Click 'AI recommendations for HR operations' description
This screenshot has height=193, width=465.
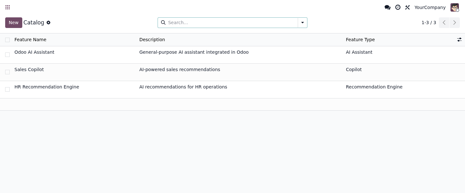pyautogui.click(x=183, y=87)
